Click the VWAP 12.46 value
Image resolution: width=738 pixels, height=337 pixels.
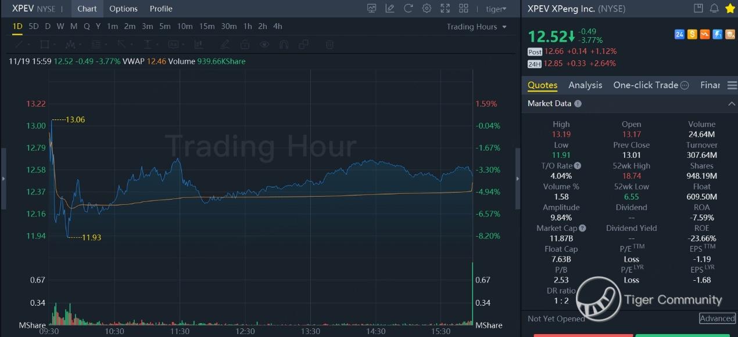(x=156, y=61)
